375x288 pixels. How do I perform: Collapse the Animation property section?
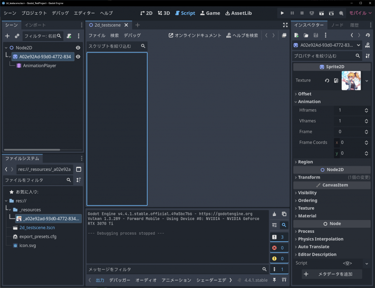click(309, 102)
